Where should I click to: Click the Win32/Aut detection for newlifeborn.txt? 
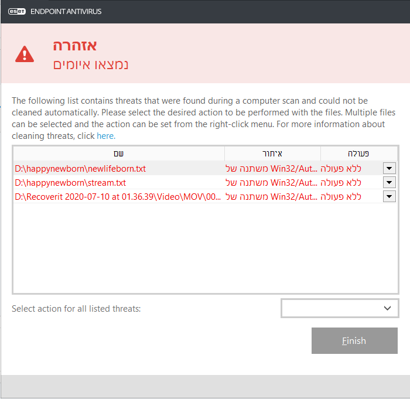272,168
